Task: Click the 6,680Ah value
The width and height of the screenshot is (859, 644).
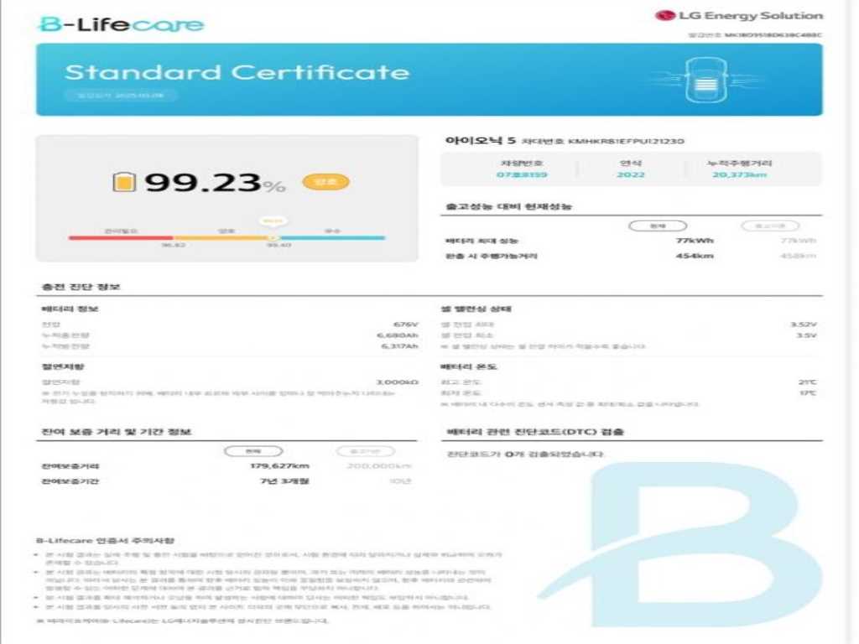Action: point(397,335)
